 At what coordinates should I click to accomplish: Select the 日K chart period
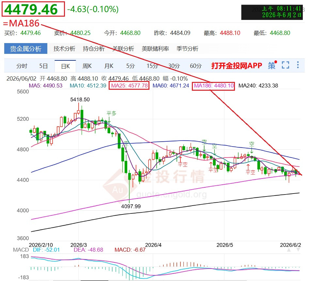65,66
